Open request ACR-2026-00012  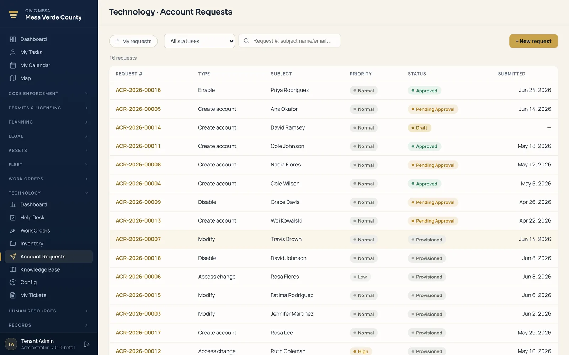tap(138, 351)
